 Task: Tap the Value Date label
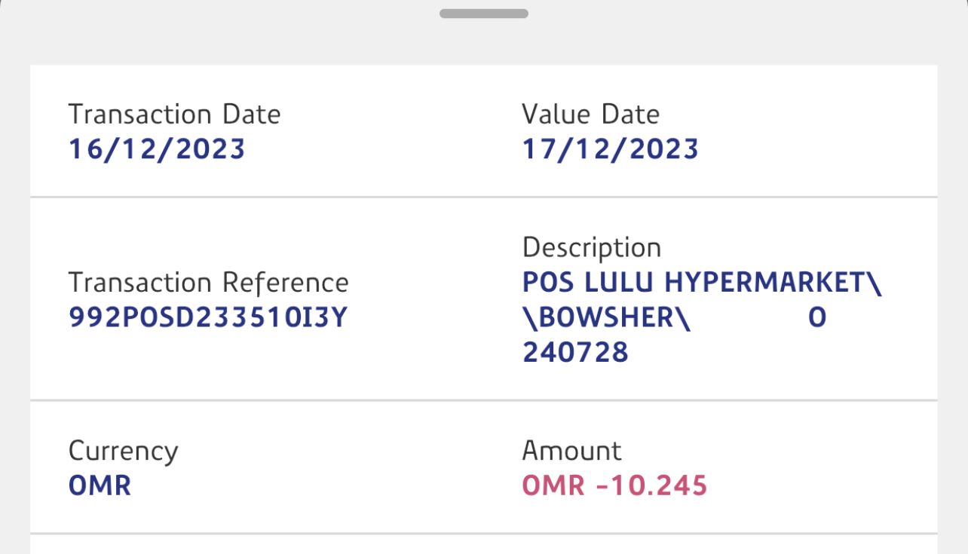coord(590,115)
